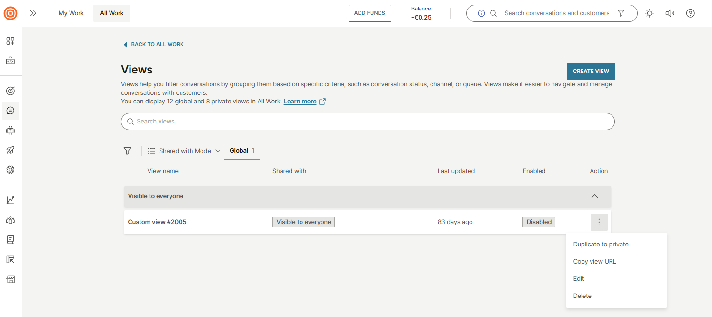This screenshot has width=712, height=317.
Task: Click the Search views input field
Action: coord(367,122)
